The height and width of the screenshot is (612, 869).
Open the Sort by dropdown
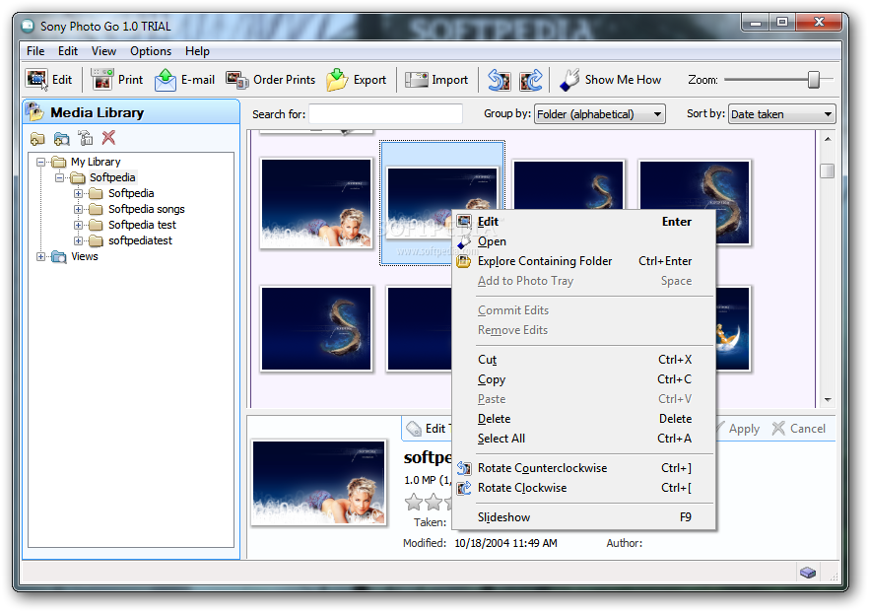(x=781, y=114)
